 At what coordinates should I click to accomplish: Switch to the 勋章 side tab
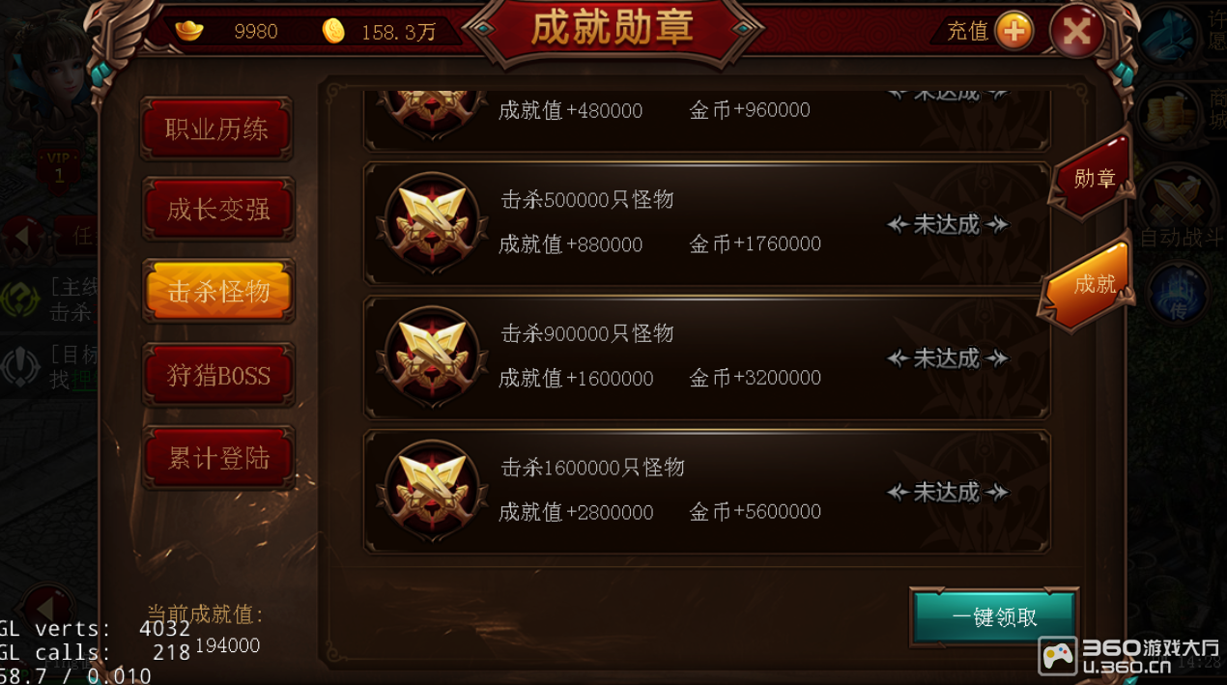coord(1092,178)
